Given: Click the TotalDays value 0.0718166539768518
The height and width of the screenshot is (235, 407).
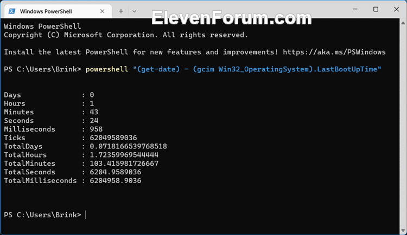Looking at the screenshot, I should tap(128, 146).
